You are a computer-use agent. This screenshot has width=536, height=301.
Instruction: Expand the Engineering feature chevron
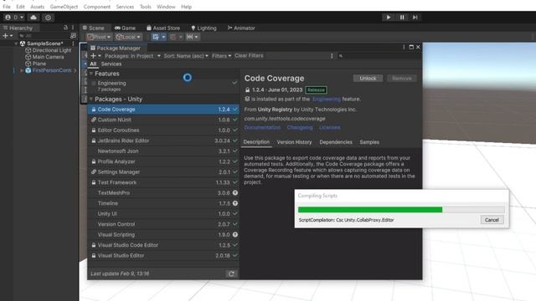(234, 83)
